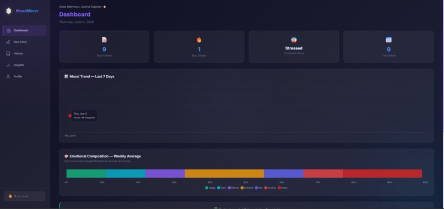
Task: Go to the History section
Action: tap(25, 54)
